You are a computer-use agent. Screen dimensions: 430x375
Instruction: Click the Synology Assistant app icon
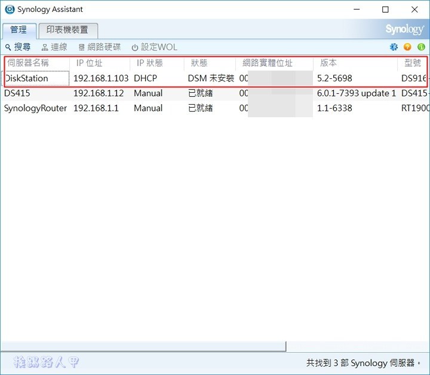(10, 9)
